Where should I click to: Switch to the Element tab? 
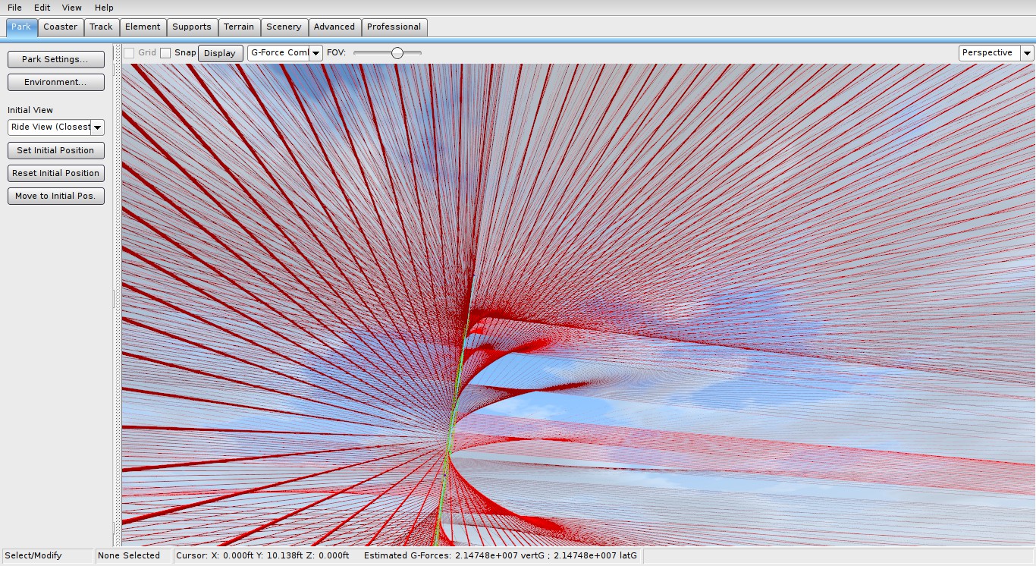143,27
